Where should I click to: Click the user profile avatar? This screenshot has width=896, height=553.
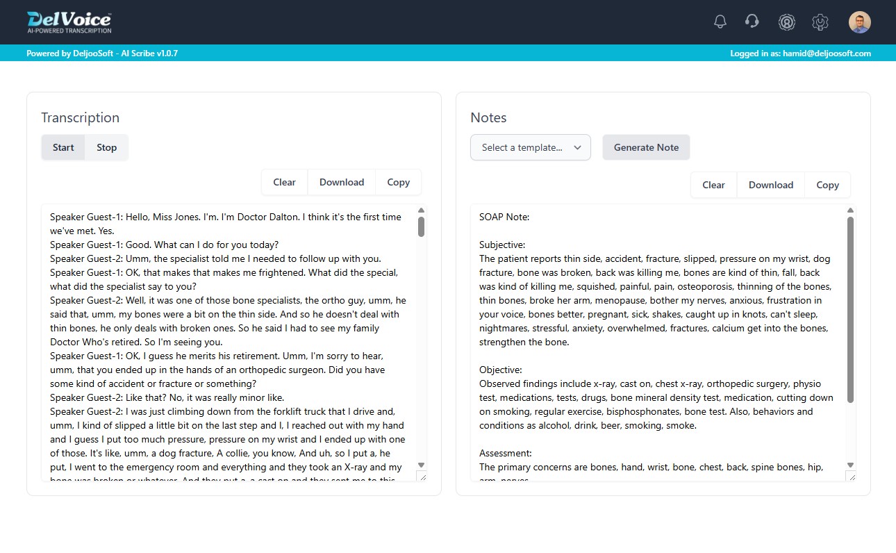pyautogui.click(x=859, y=22)
